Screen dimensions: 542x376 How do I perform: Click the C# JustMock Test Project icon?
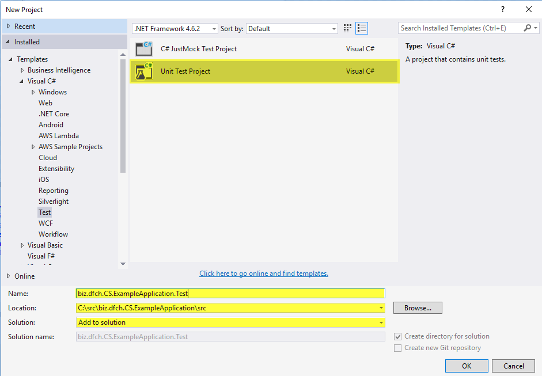click(143, 49)
